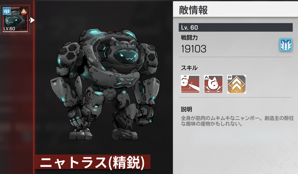Screen dimensions: 298x174
Task: Click the ice attribute icon beside 戦闘力
Action: point(286,45)
